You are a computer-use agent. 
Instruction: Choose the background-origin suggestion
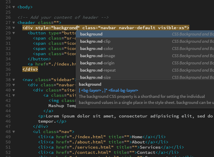(97, 63)
